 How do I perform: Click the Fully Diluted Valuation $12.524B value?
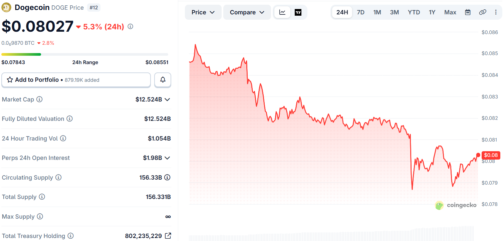click(x=158, y=119)
